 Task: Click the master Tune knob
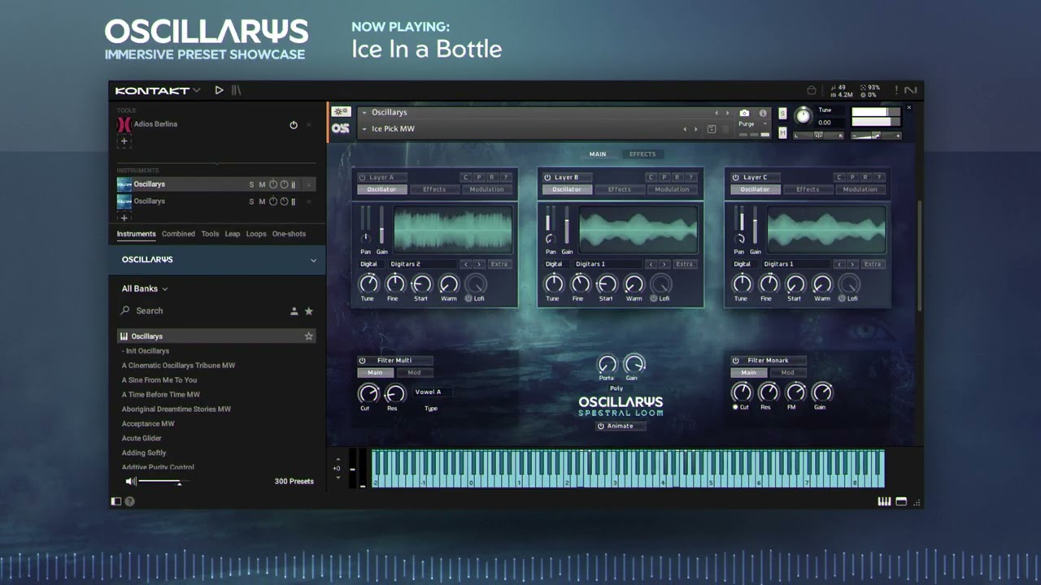pyautogui.click(x=803, y=116)
